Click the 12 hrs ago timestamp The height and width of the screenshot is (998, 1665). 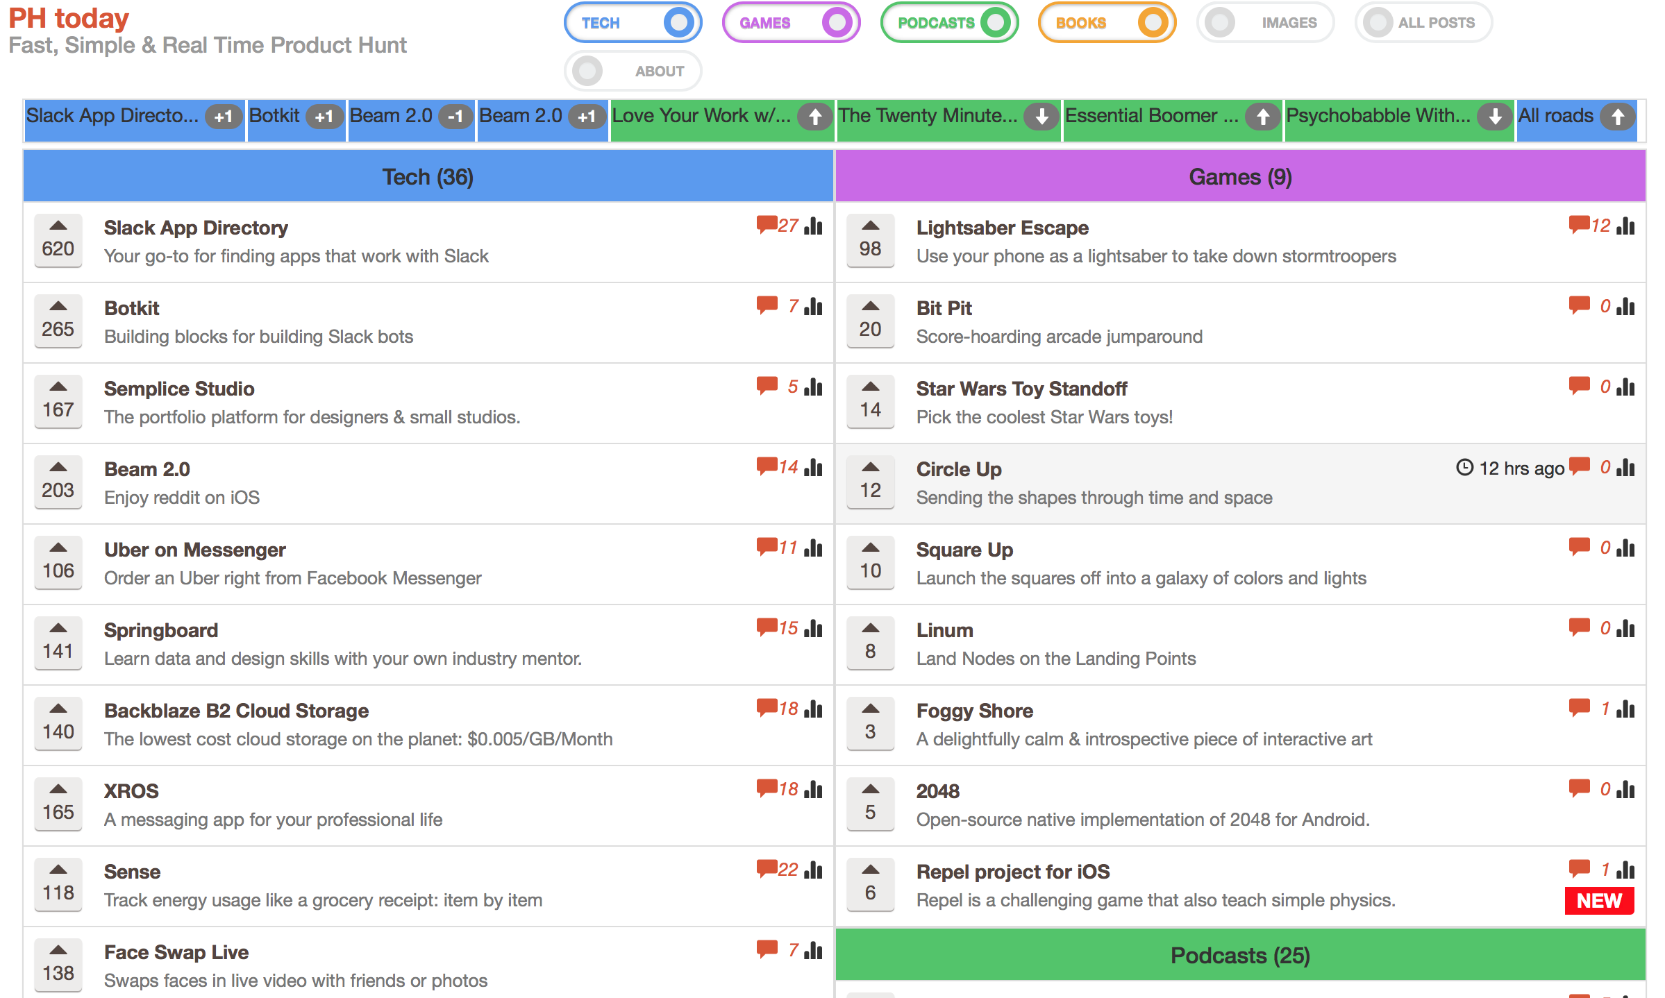pos(1510,468)
